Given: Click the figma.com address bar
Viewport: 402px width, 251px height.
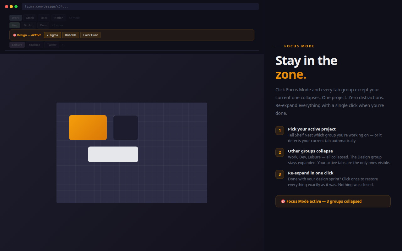Looking at the screenshot, I should coord(140,7).
